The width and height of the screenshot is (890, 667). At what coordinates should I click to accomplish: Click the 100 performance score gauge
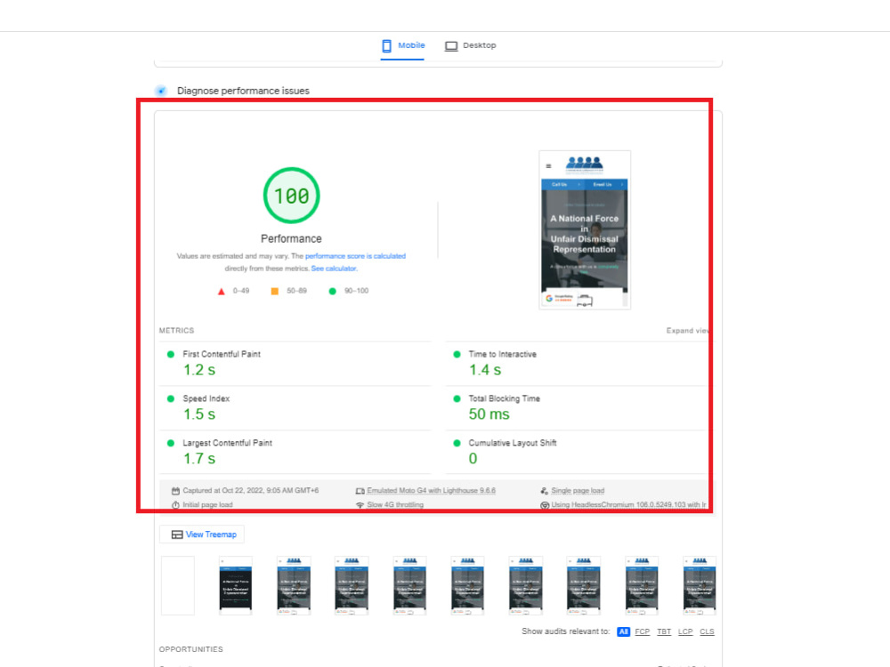pyautogui.click(x=292, y=196)
